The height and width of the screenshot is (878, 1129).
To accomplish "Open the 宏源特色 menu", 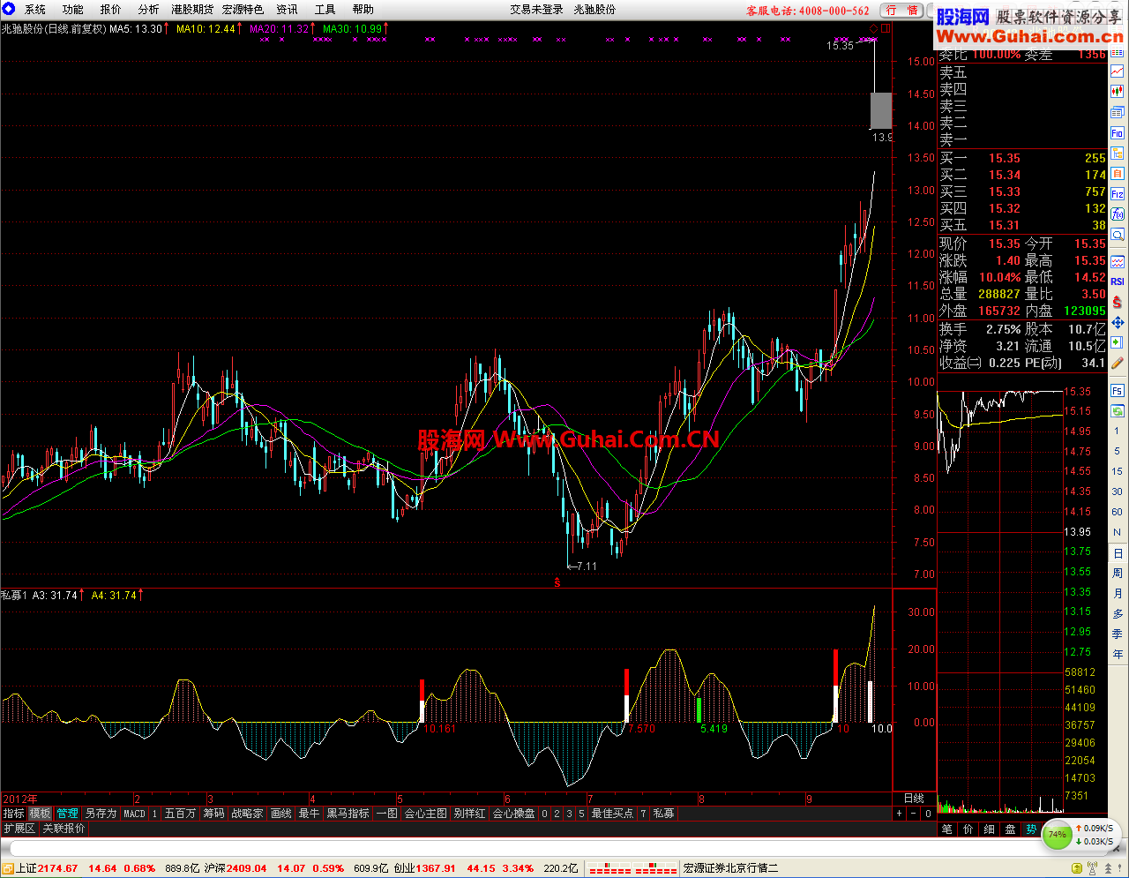I will pos(243,10).
